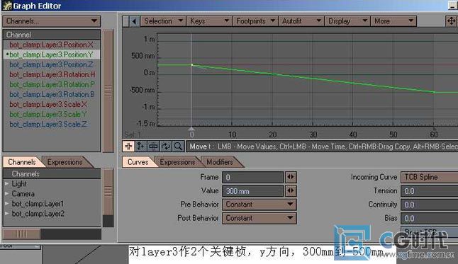458x264 pixels.
Task: Expand the Light tree item
Action: click(6, 184)
